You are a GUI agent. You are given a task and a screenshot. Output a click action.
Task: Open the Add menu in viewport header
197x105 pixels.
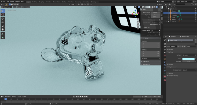(x=23, y=7)
